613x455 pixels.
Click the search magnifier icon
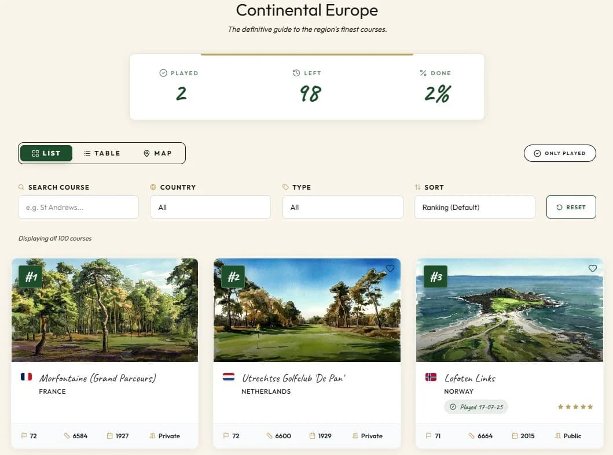coord(21,187)
